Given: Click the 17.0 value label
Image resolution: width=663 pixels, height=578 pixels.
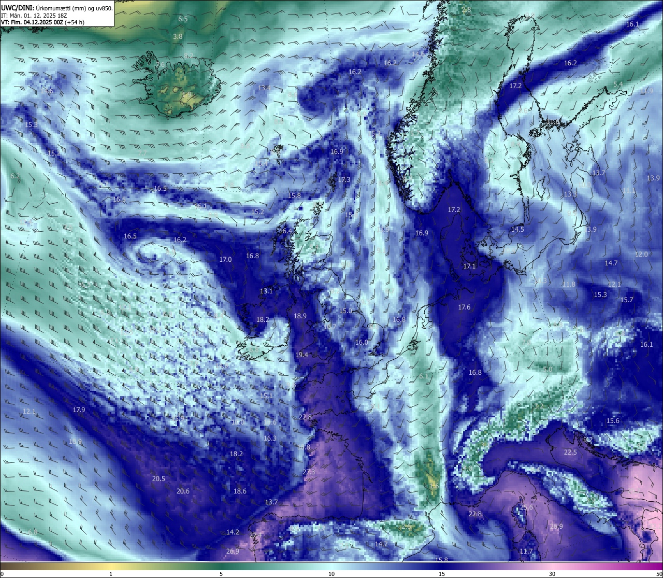Looking at the screenshot, I should [225, 259].
